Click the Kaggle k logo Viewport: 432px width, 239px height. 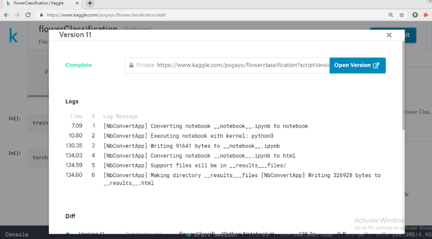13,35
